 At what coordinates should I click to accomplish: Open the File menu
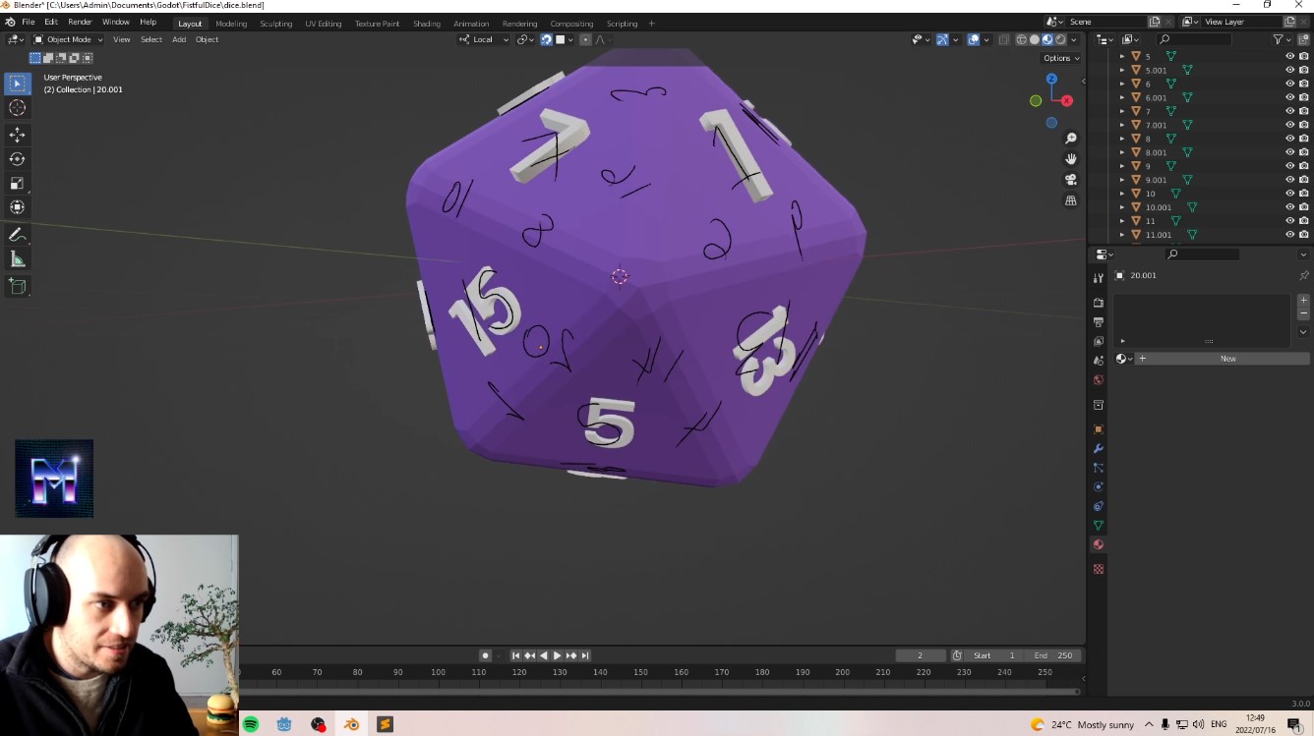click(28, 22)
